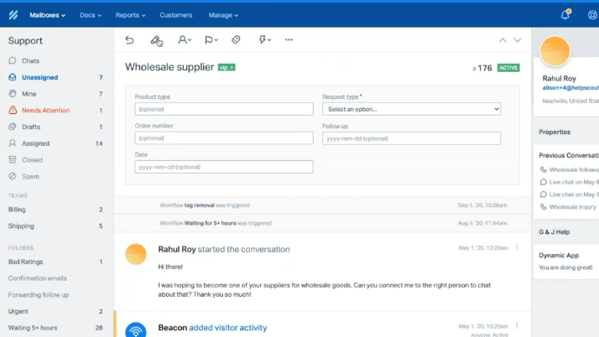The height and width of the screenshot is (337, 599).
Task: Click customer profile avatar in sidebar
Action: click(x=555, y=51)
